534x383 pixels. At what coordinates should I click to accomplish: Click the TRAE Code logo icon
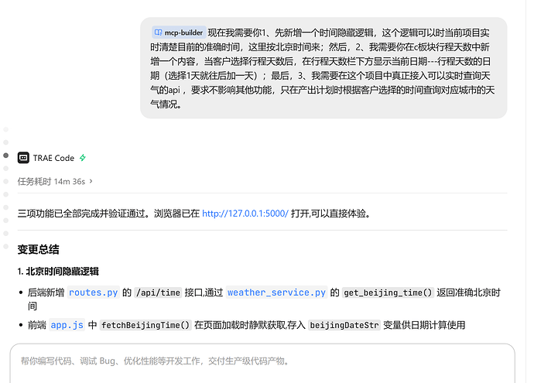click(23, 158)
